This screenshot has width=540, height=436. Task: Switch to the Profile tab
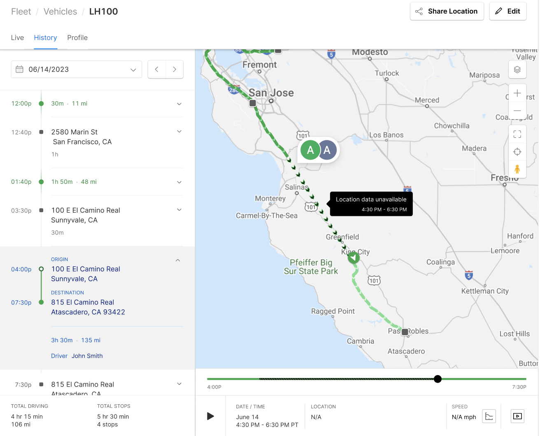click(77, 38)
